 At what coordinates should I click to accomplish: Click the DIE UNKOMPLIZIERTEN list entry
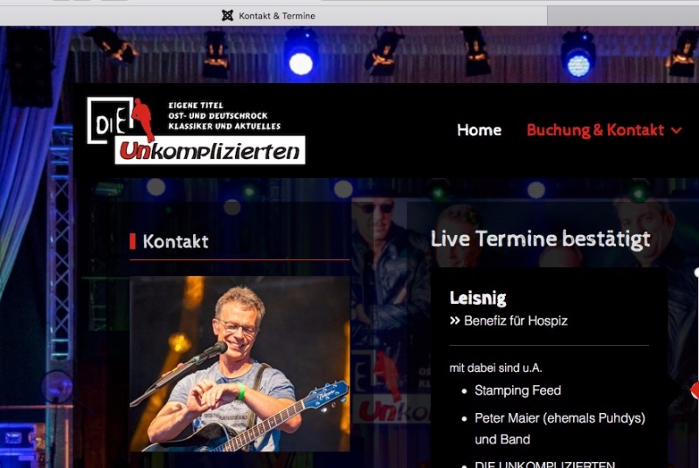544,464
